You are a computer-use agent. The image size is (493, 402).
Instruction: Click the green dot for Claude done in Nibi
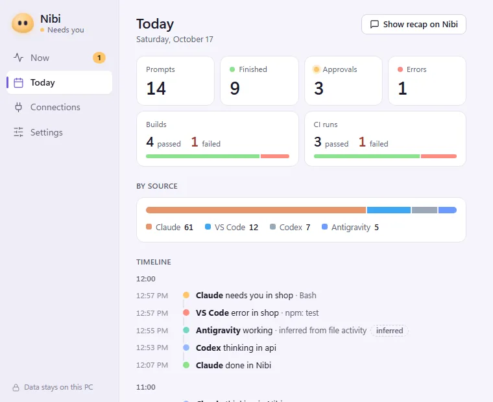186,365
